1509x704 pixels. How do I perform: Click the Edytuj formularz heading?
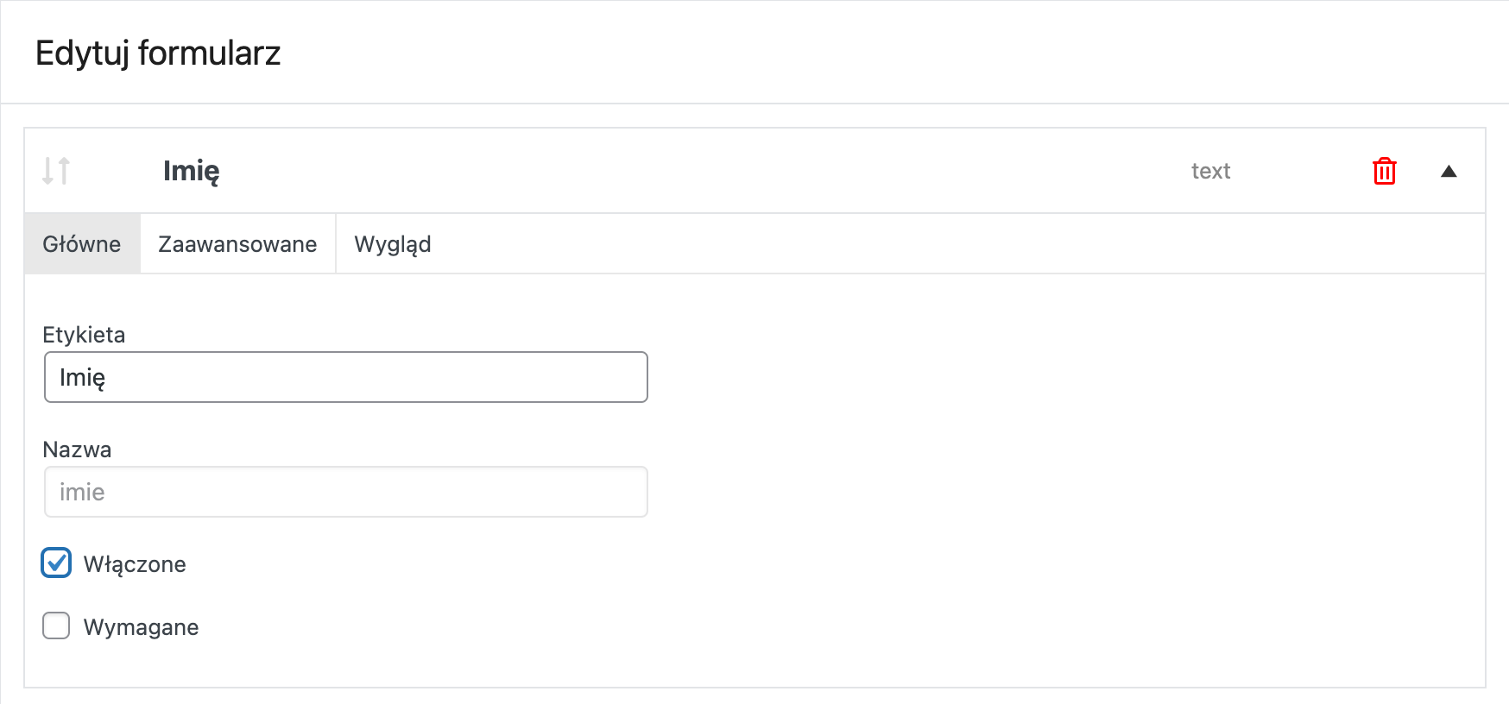(158, 53)
